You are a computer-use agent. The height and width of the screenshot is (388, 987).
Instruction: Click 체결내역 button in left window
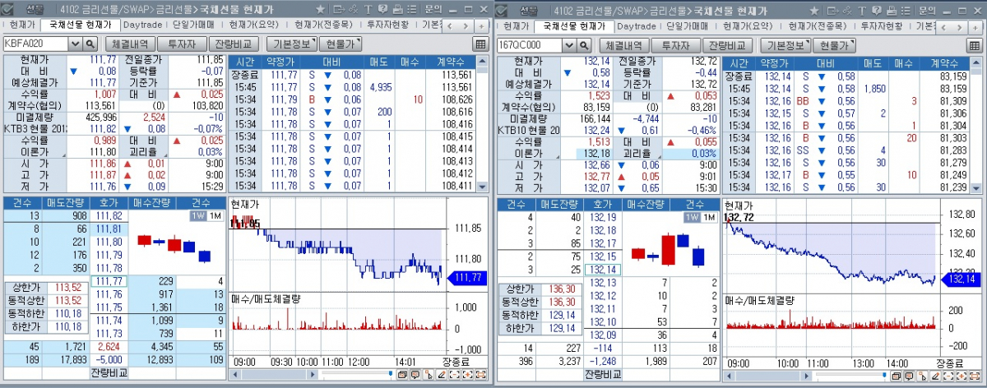(x=130, y=44)
